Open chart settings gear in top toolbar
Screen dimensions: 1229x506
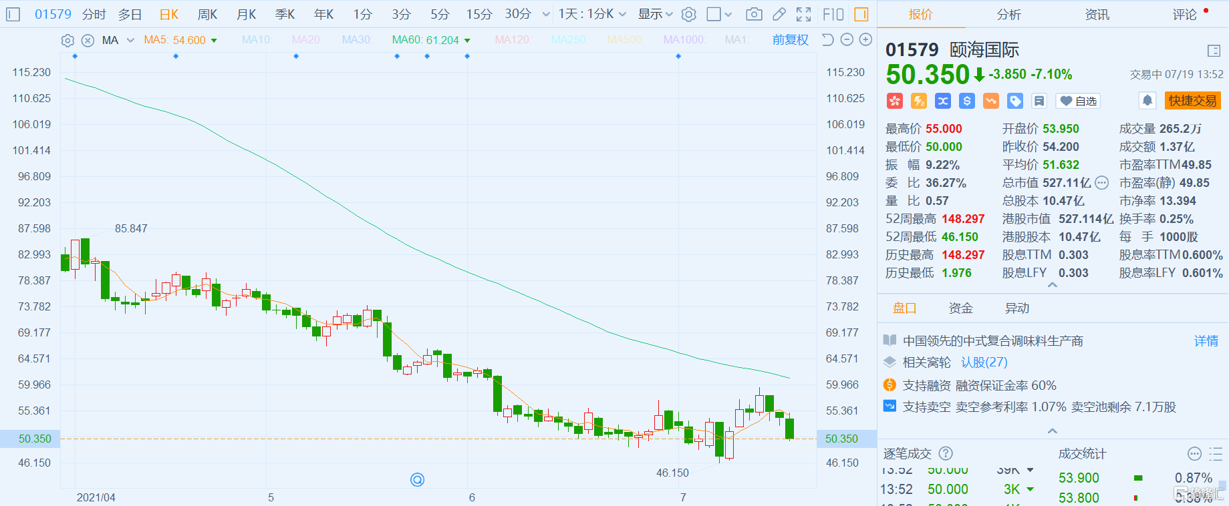pyautogui.click(x=689, y=14)
